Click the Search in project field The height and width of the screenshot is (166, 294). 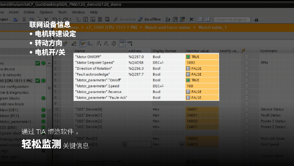(x=232, y=20)
